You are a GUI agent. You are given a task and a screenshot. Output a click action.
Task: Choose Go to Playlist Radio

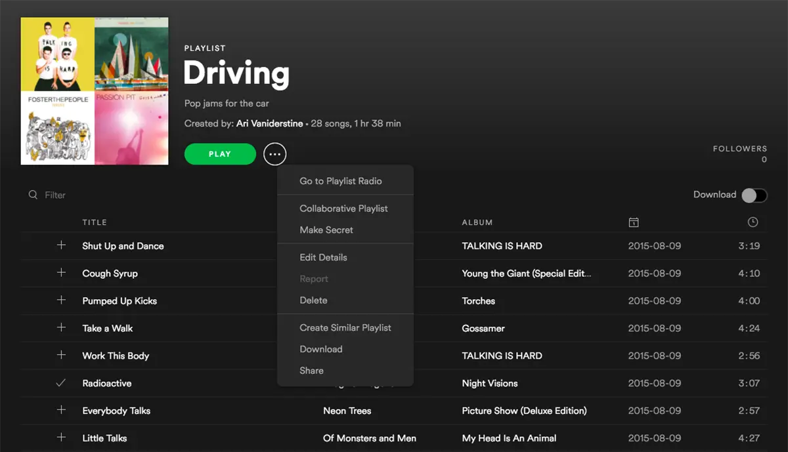coord(340,181)
